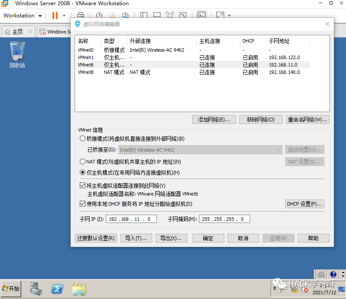The height and width of the screenshot is (299, 346).
Task: Click the 外部连接 column header
Action: click(162, 41)
